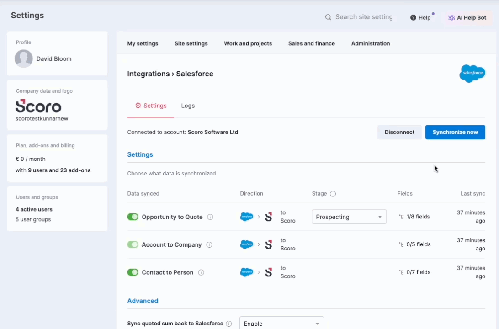Click the fields icon beside 1/8 fields
Viewport: 499px width, 329px height.
pyautogui.click(x=401, y=217)
